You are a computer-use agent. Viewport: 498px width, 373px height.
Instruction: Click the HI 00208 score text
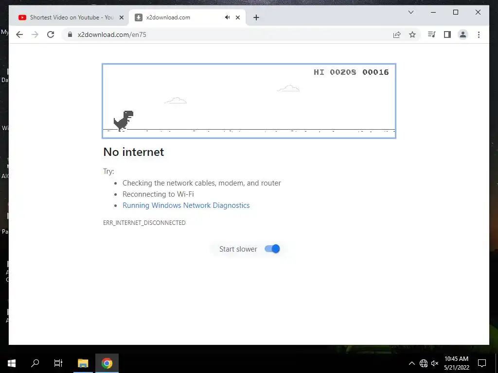click(x=335, y=72)
